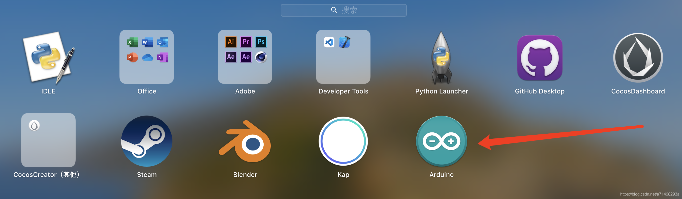The height and width of the screenshot is (199, 682).
Task: Click the Office folder label
Action: [x=147, y=91]
